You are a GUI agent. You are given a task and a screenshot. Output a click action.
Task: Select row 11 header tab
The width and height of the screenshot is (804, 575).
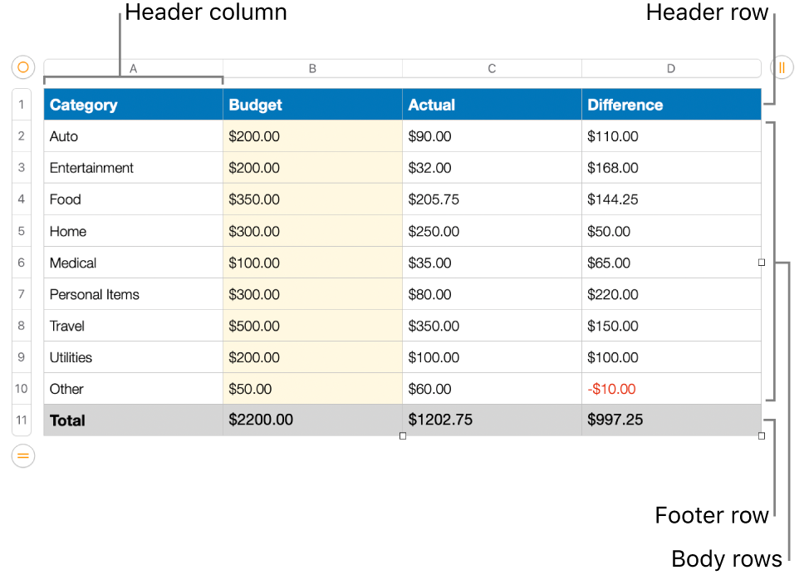22,420
